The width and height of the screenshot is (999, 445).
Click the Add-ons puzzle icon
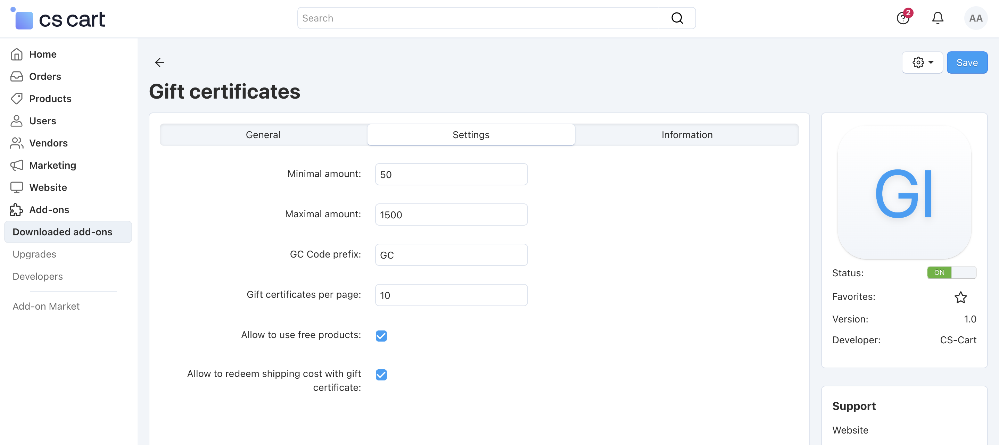click(16, 210)
